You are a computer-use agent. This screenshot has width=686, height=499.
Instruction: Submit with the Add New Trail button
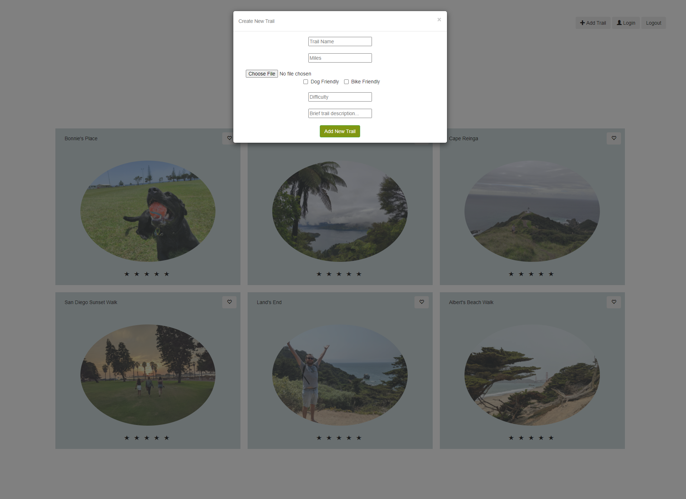pyautogui.click(x=340, y=131)
